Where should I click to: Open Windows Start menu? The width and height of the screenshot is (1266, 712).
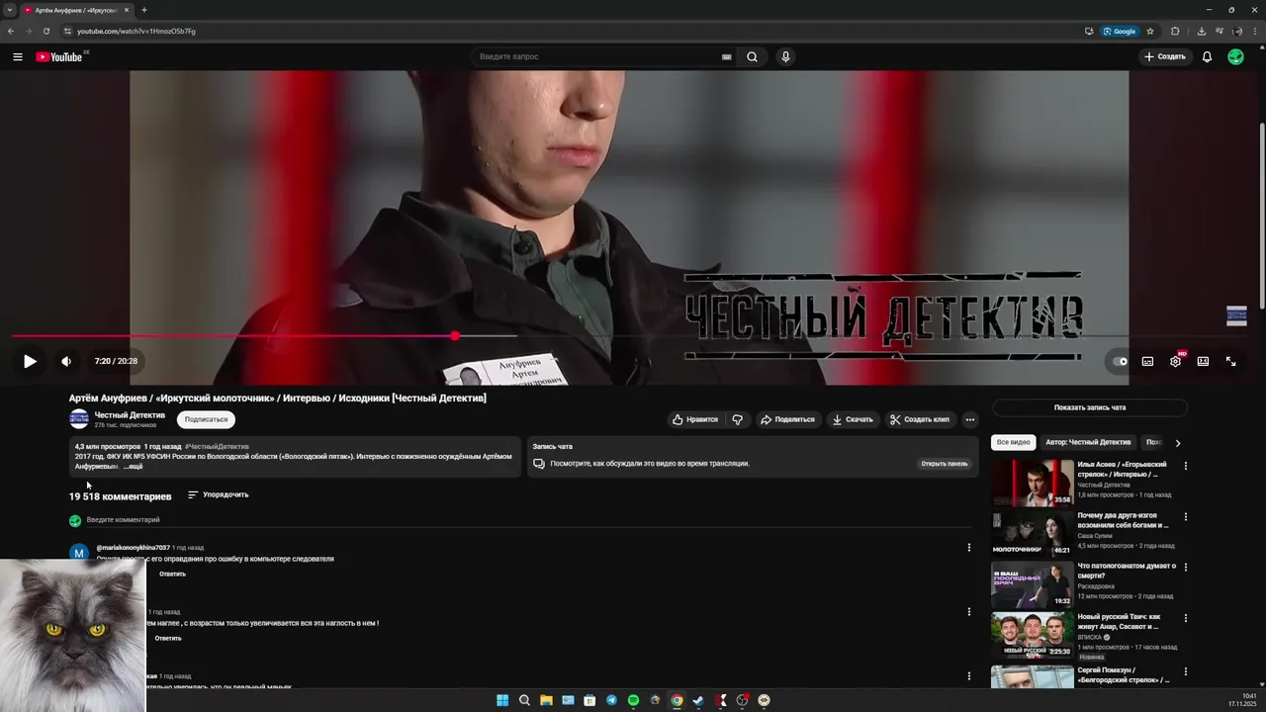[x=502, y=700]
